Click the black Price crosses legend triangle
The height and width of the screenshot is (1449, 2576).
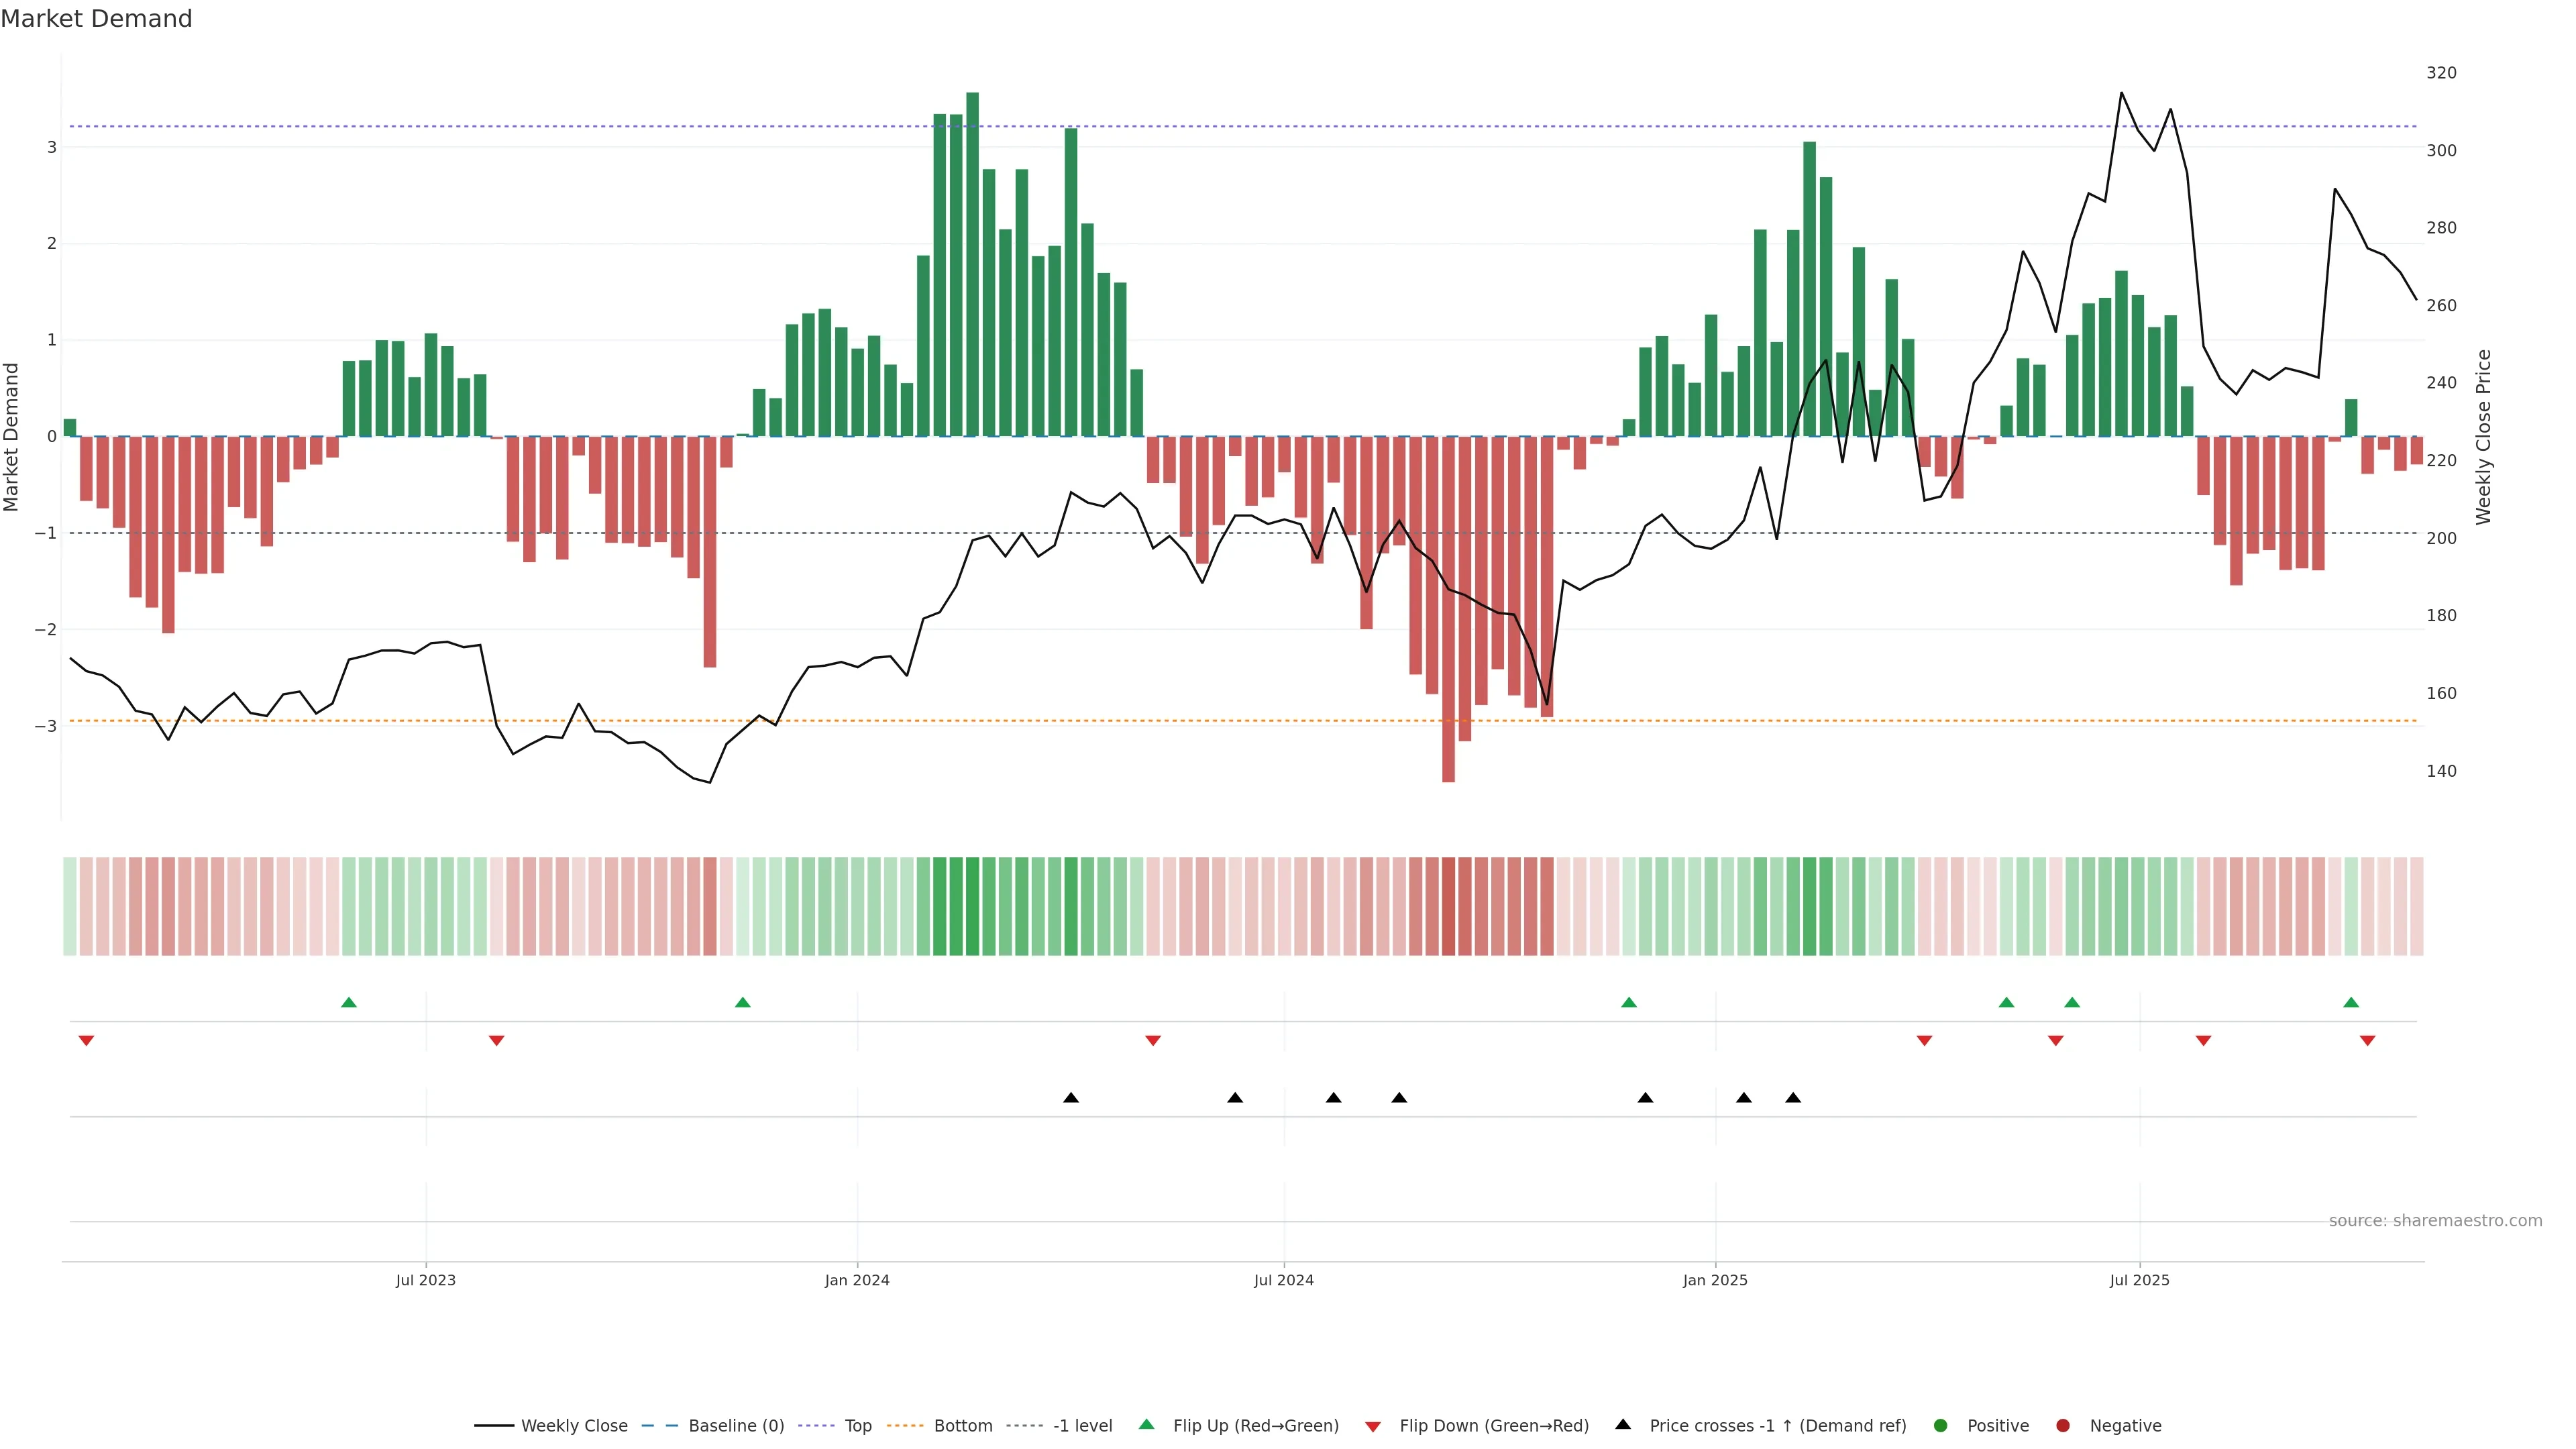[1623, 1425]
